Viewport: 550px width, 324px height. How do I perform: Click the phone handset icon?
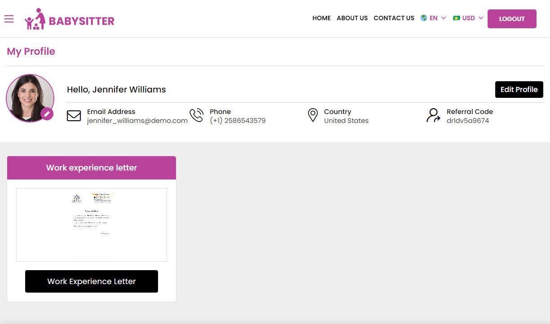pos(196,115)
